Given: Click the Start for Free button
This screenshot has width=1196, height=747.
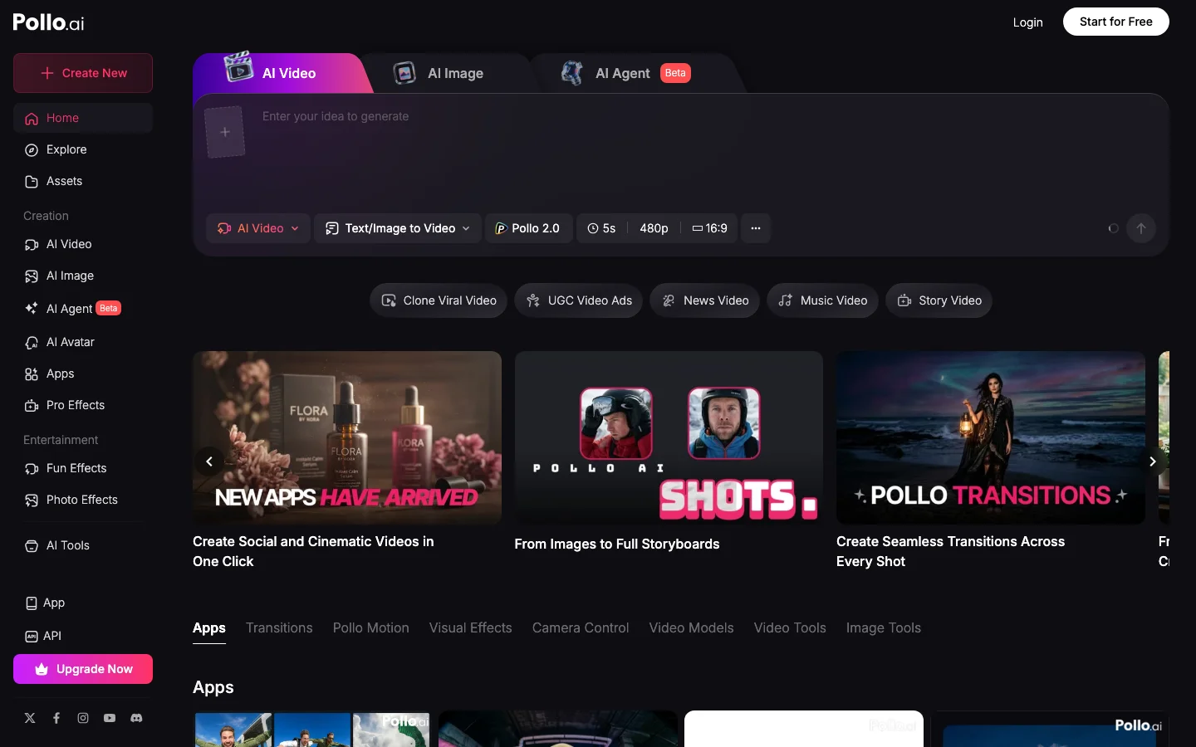Looking at the screenshot, I should [x=1115, y=22].
